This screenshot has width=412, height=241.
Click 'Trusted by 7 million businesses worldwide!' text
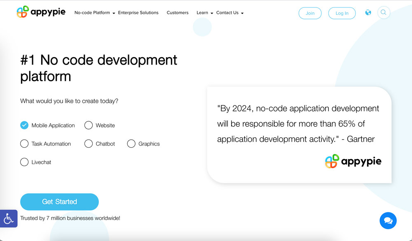pyautogui.click(x=70, y=218)
